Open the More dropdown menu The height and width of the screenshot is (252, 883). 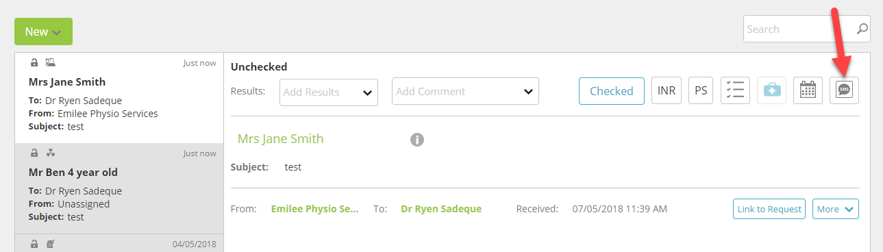[x=836, y=209]
